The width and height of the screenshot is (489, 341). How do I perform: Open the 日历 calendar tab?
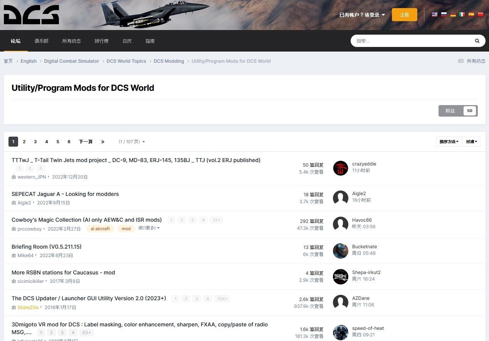(x=127, y=41)
